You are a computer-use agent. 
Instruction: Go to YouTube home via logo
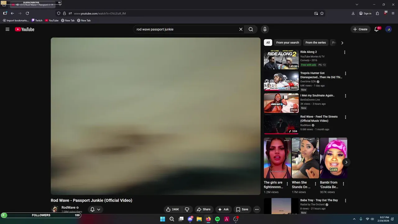click(25, 29)
